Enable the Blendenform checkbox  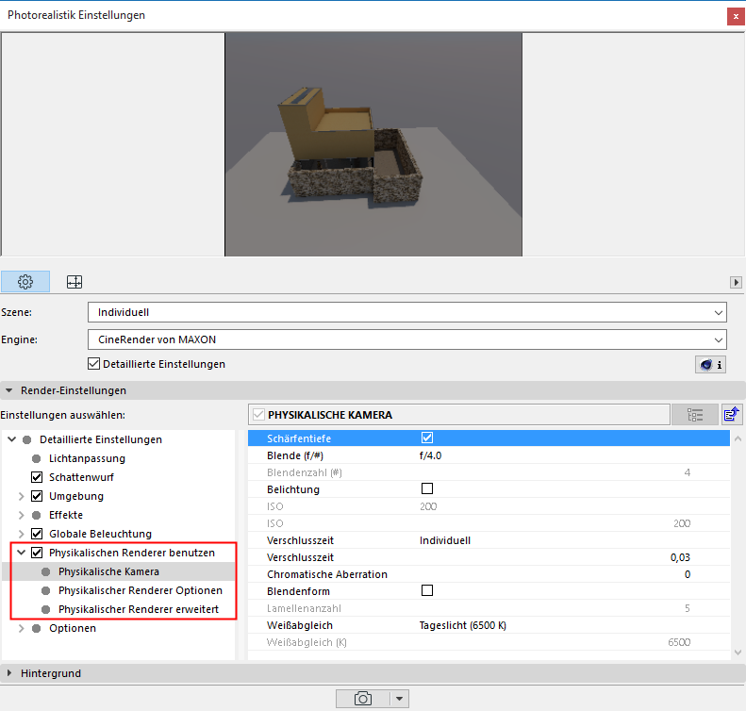[427, 590]
